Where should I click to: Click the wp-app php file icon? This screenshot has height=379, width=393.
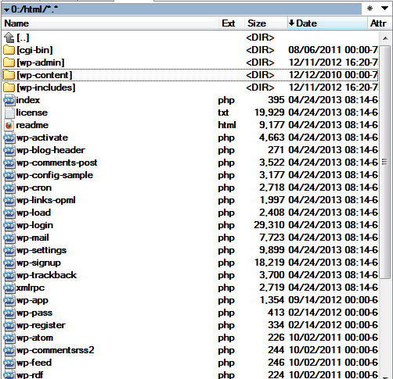tap(9, 300)
